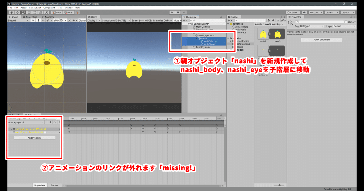Toggle Maximize On Play
364x191 pixels.
click(162, 20)
